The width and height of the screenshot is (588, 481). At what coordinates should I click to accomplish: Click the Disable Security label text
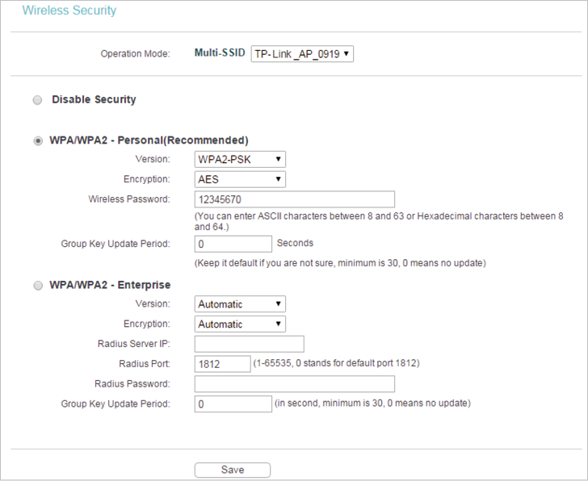tap(94, 99)
